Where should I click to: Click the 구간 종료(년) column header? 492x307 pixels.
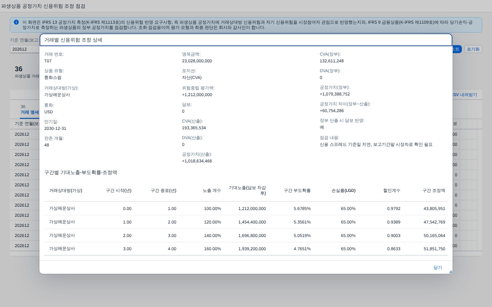click(x=163, y=190)
